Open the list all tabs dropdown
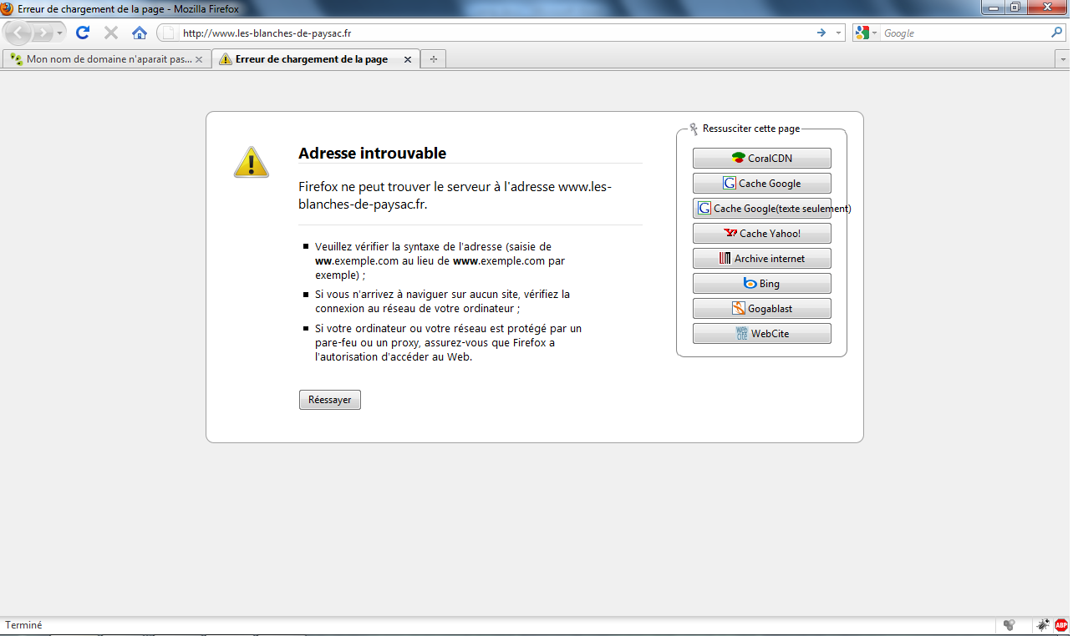The width and height of the screenshot is (1073, 636). (1063, 60)
